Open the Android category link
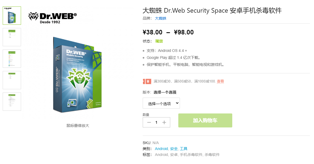The height and width of the screenshot is (164, 314). tap(161, 149)
